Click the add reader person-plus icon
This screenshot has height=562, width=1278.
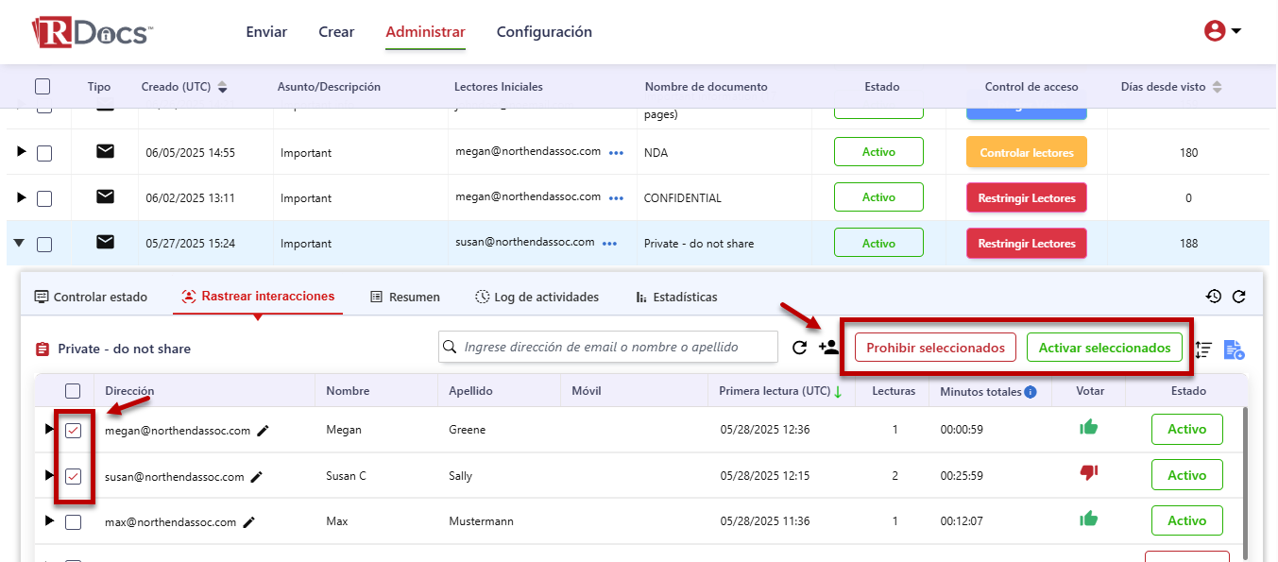(x=828, y=348)
